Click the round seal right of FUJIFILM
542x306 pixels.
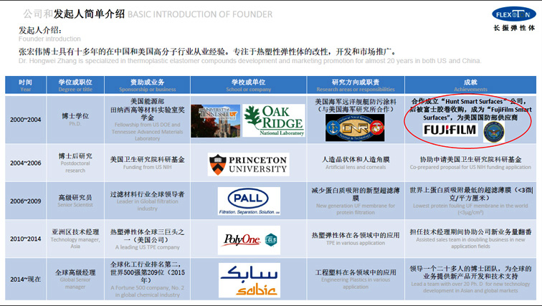click(493, 130)
